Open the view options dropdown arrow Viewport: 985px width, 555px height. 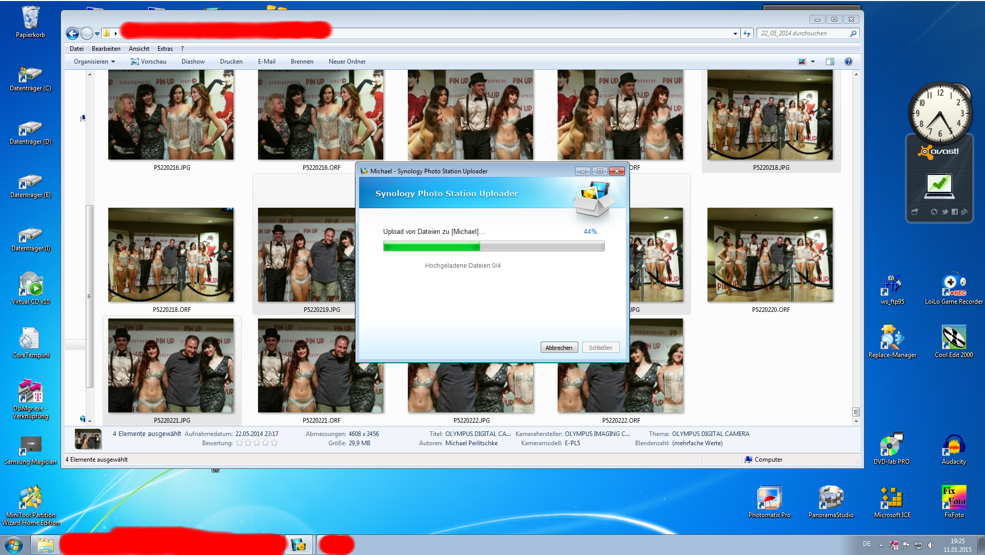pos(813,62)
